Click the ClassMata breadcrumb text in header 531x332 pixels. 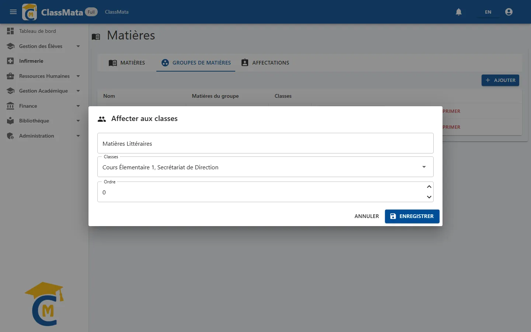click(x=117, y=12)
